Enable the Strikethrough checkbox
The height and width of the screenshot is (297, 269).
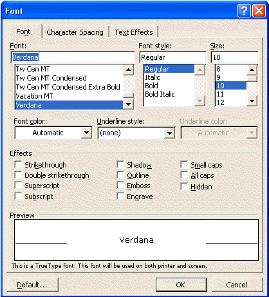click(x=18, y=165)
